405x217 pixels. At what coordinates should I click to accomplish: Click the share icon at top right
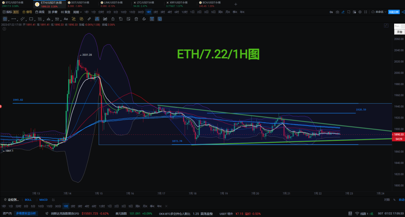coord(403,12)
